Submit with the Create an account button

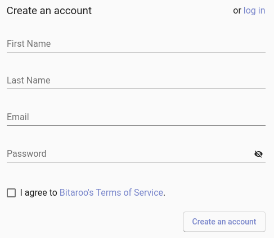[x=224, y=222]
